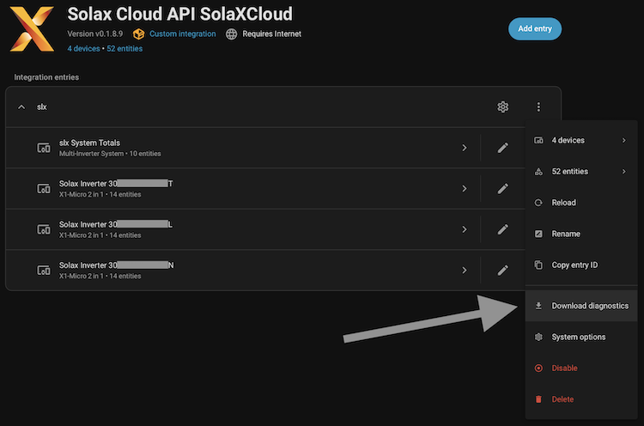Click the Custom integration box icon
The width and height of the screenshot is (644, 426).
click(x=139, y=34)
